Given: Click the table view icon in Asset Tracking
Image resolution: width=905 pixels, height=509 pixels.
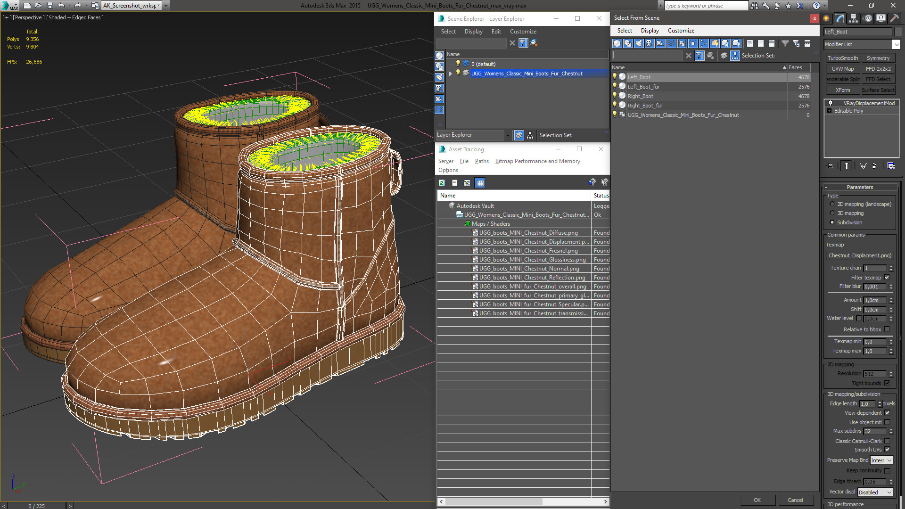Looking at the screenshot, I should [480, 183].
